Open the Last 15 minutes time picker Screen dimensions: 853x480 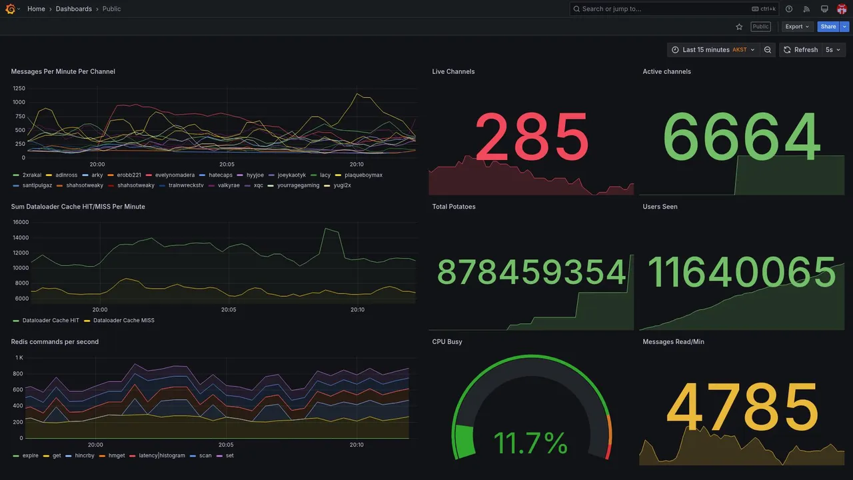(x=713, y=50)
